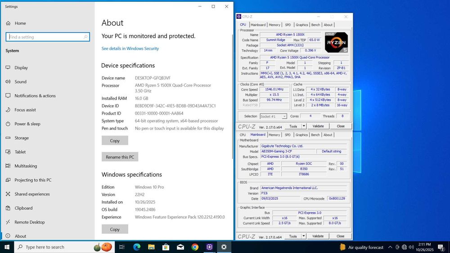This screenshot has height=253, width=450.
Task: Click the Core Speed 1546.01 MHz value
Action: click(x=274, y=89)
